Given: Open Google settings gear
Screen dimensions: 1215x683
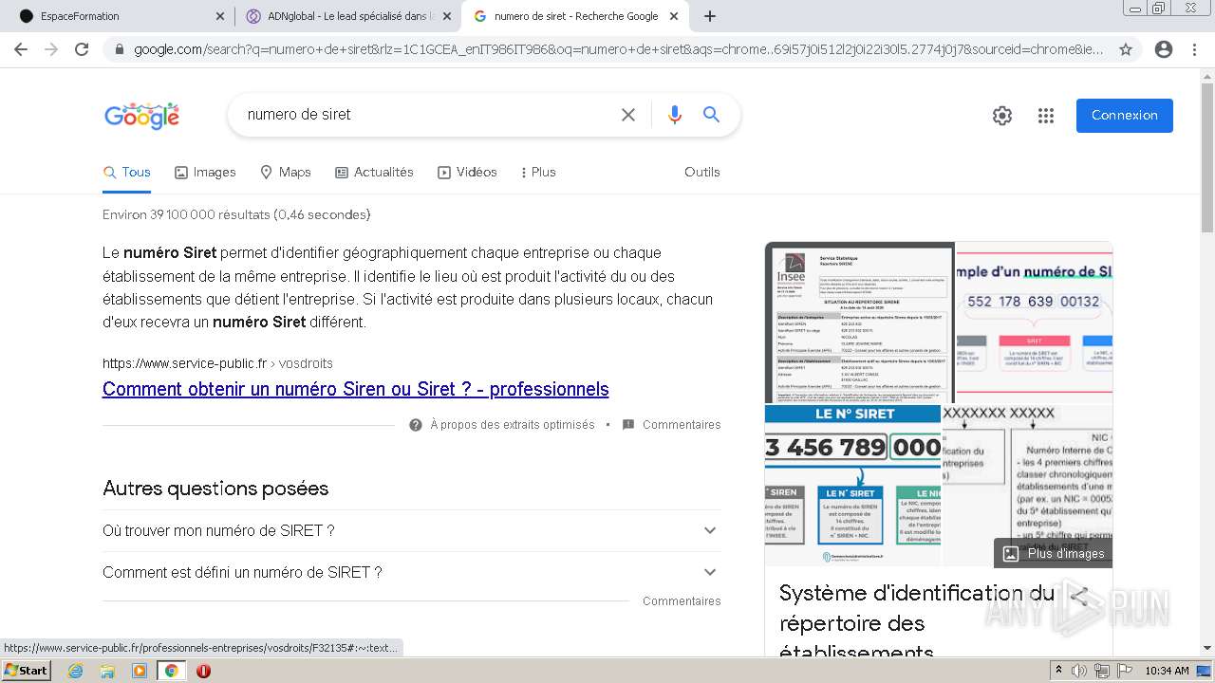Looking at the screenshot, I should [1002, 116].
